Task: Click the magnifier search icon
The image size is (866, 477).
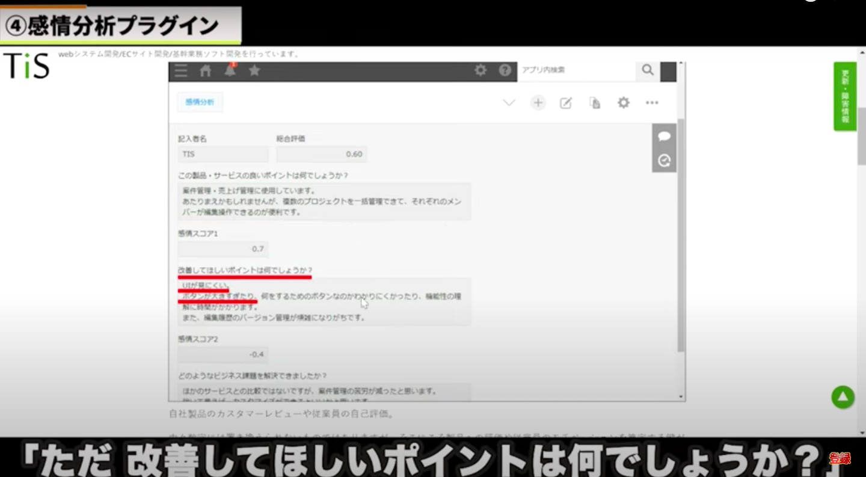Action: pyautogui.click(x=648, y=70)
